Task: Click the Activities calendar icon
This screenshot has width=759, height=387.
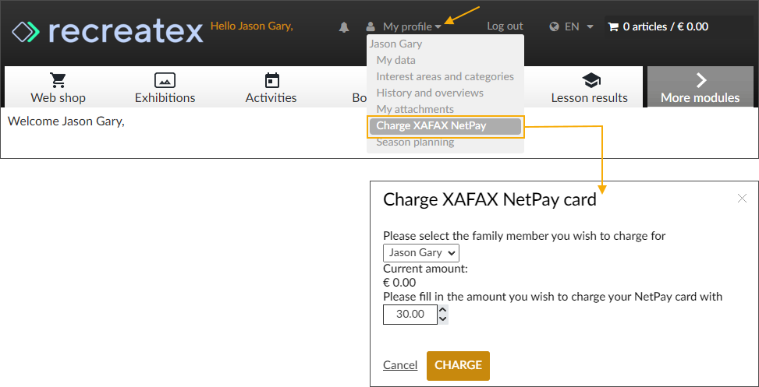Action: pyautogui.click(x=272, y=80)
